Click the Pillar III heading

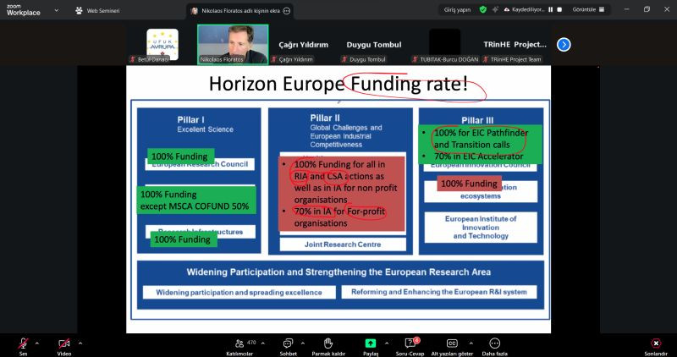point(477,120)
